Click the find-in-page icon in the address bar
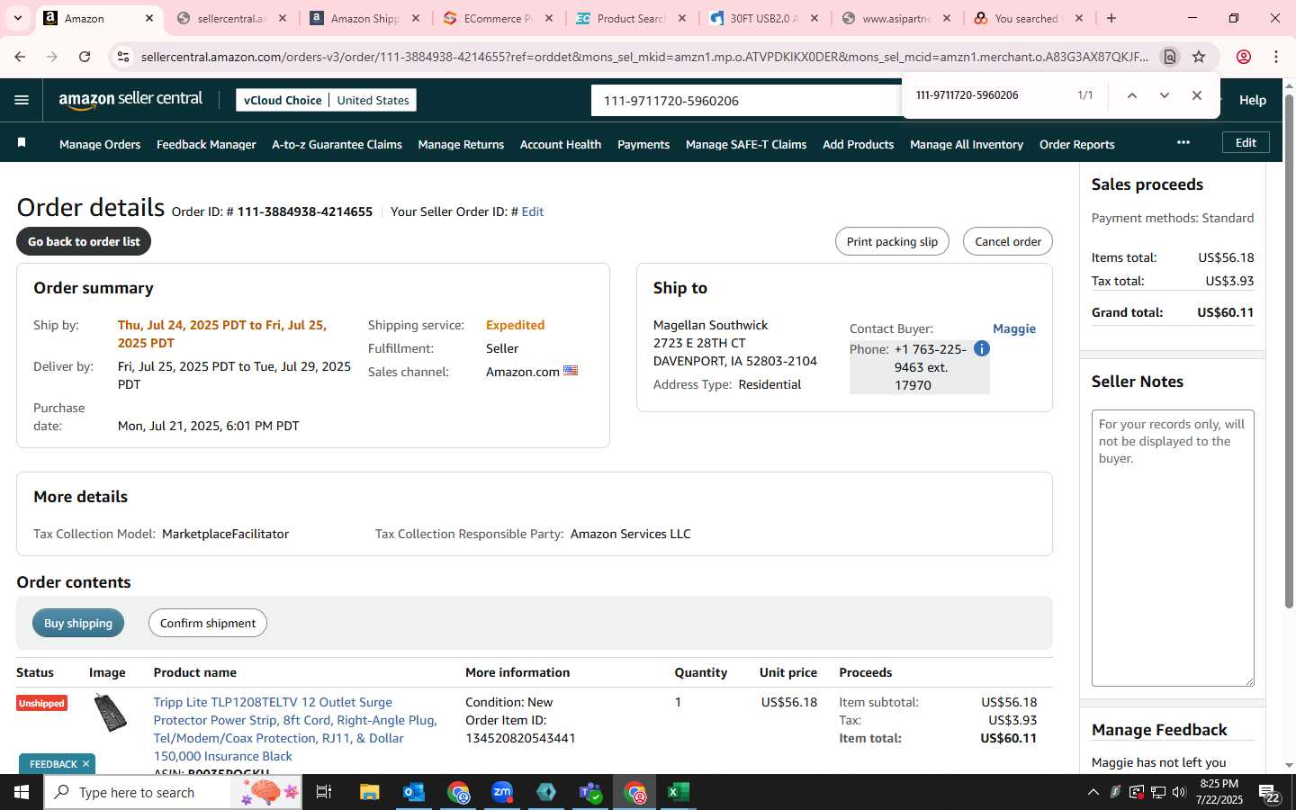This screenshot has height=810, width=1296. [1169, 57]
